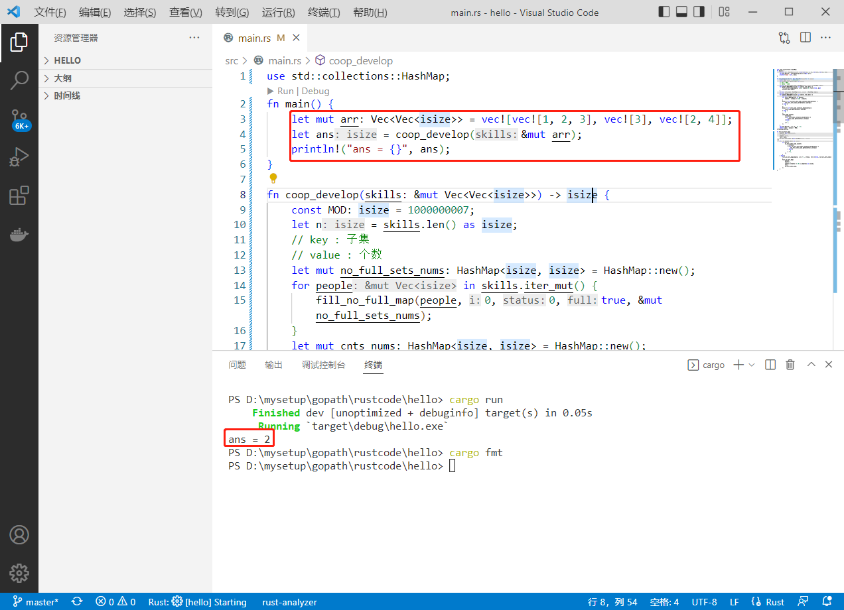The height and width of the screenshot is (610, 844).
Task: Change file encoding UTF-8
Action: 704,602
